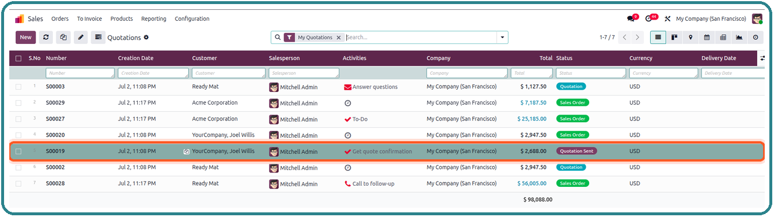Switch to graph view

click(739, 37)
